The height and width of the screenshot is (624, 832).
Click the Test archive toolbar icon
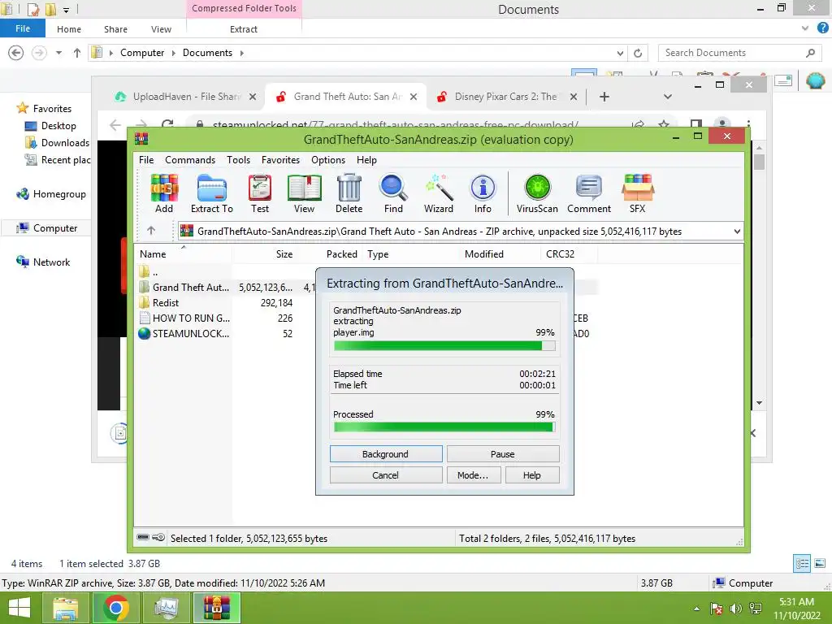[260, 193]
